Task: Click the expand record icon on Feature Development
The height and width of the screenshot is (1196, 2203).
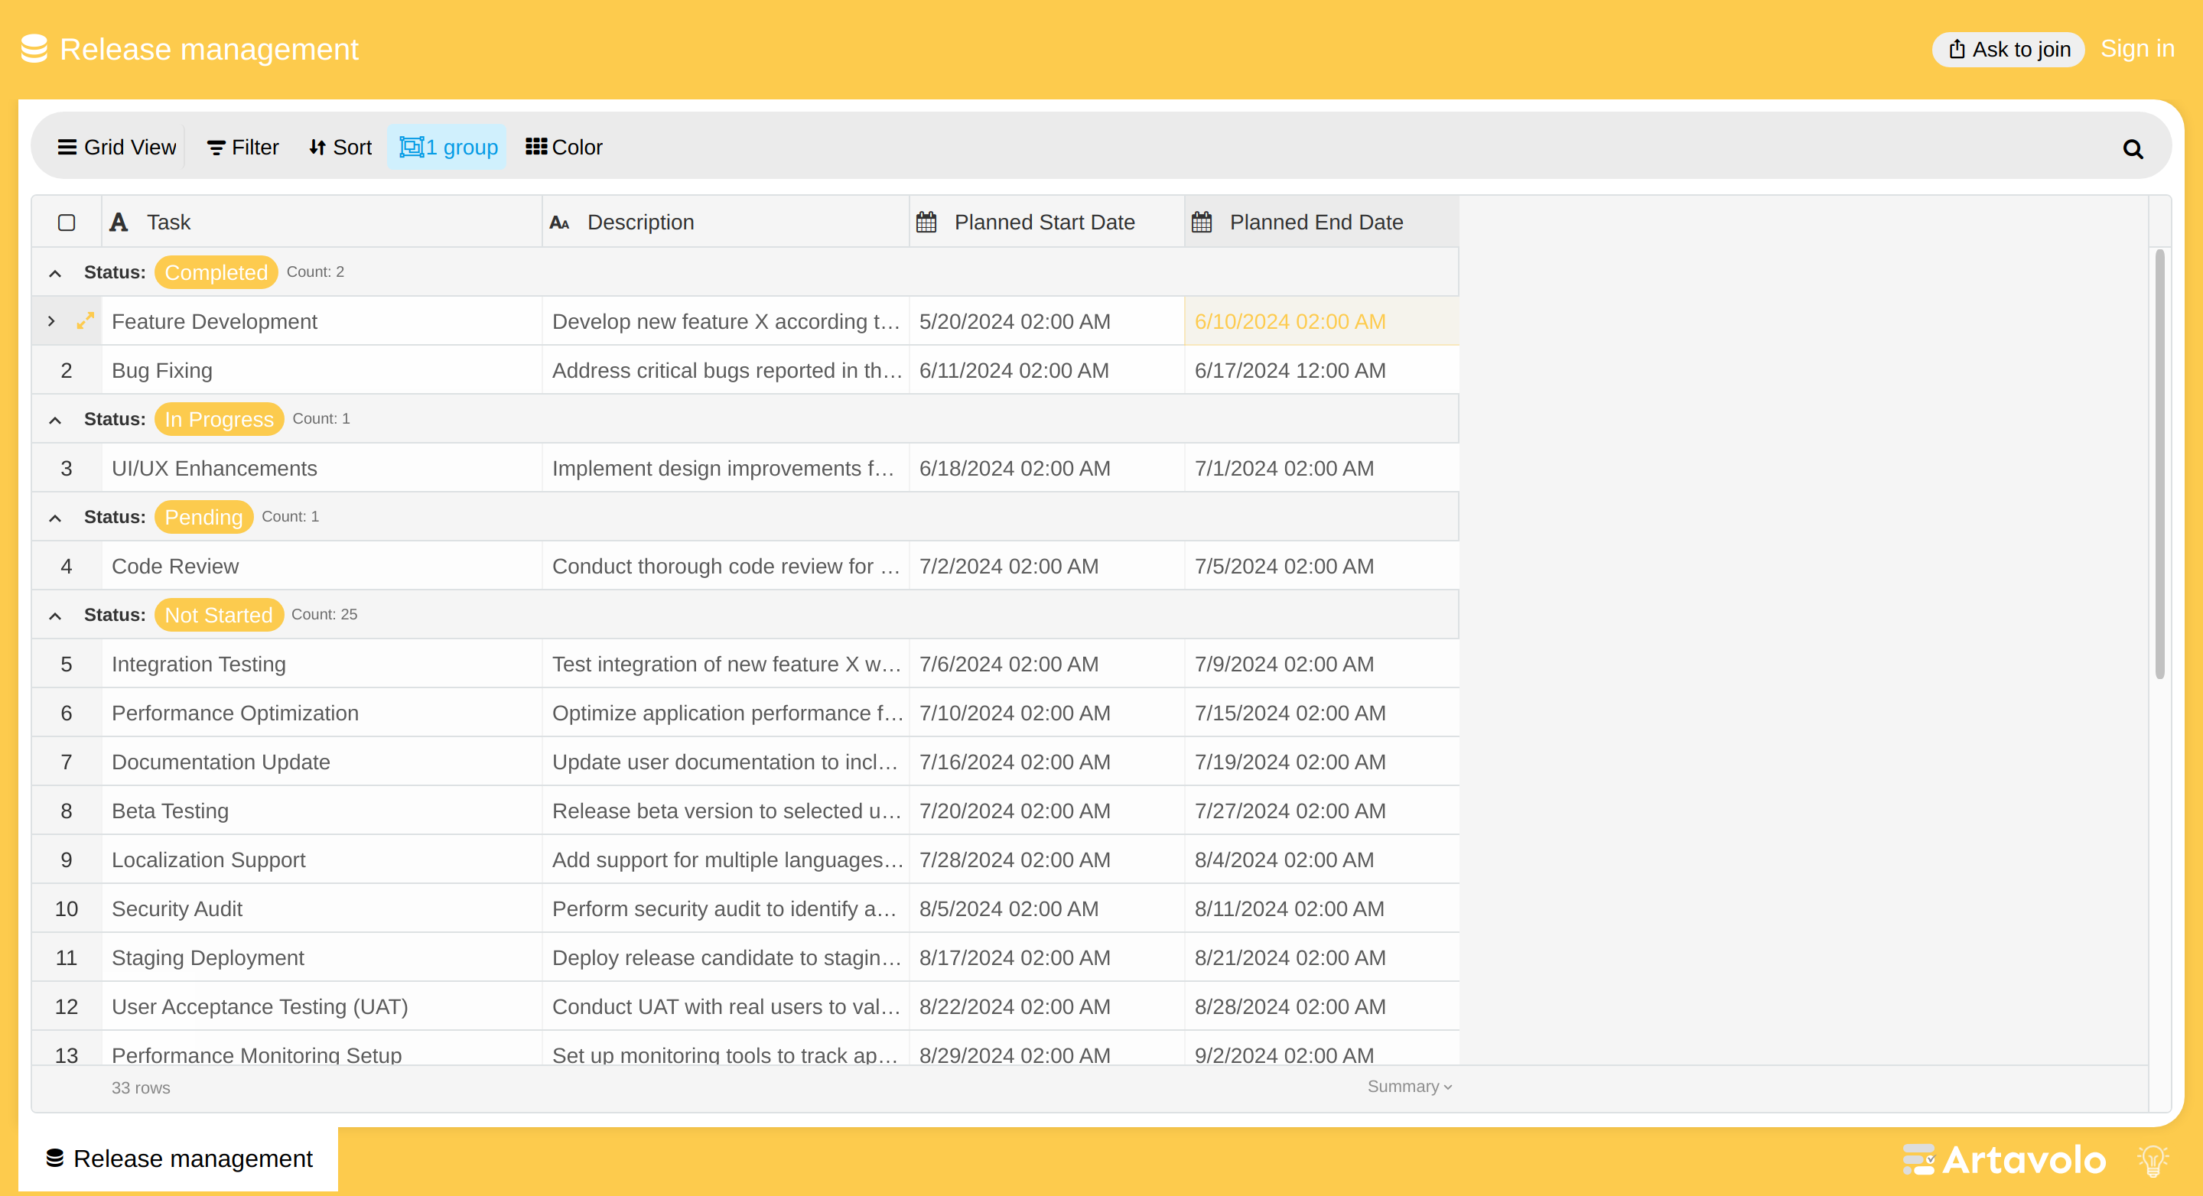Action: pyautogui.click(x=85, y=321)
